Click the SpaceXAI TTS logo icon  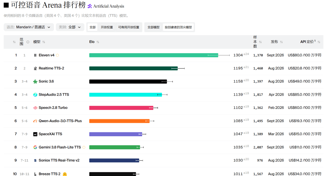(x=35, y=134)
